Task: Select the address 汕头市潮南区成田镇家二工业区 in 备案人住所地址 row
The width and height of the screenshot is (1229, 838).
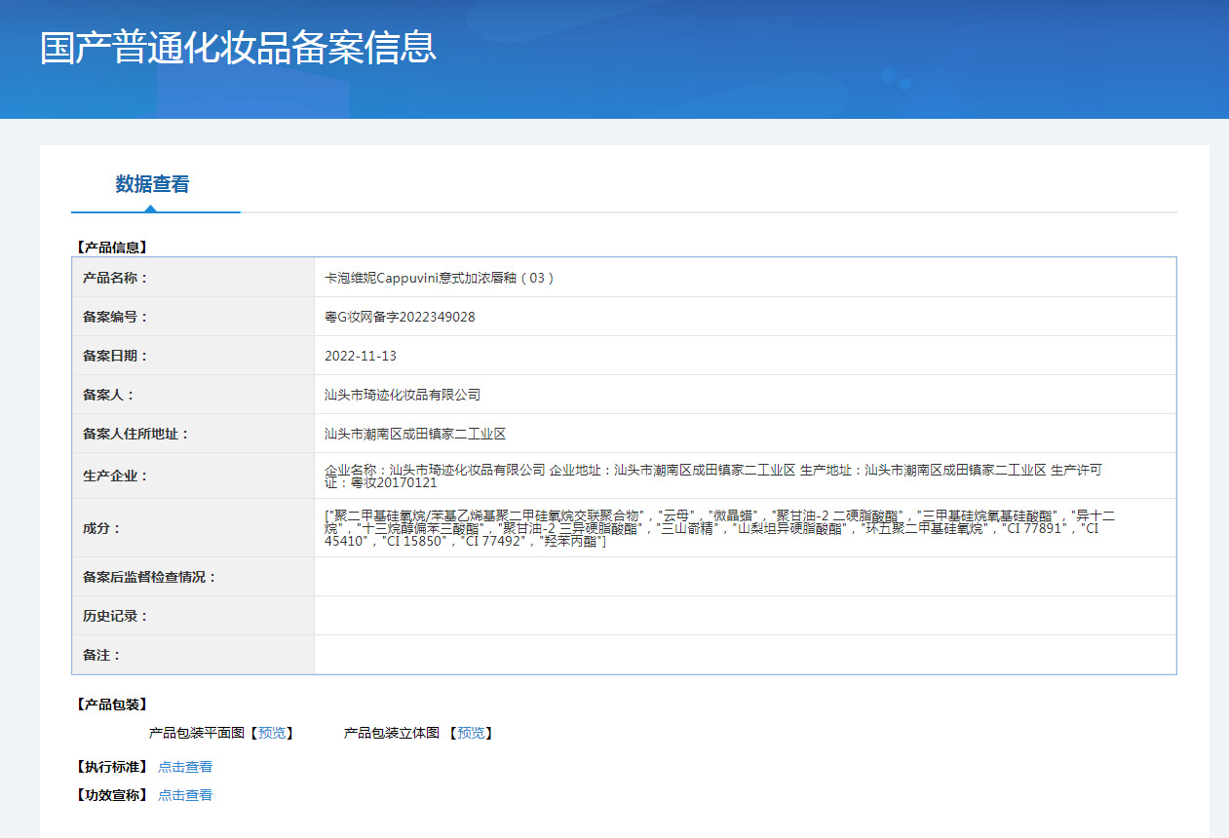Action: tap(415, 434)
